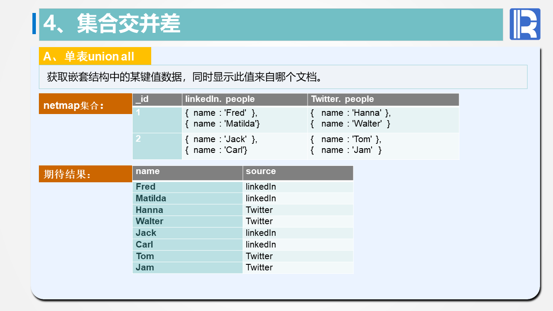Select the 'Twitter. people' column header
Viewport: 553px width, 311px height.
(383, 99)
